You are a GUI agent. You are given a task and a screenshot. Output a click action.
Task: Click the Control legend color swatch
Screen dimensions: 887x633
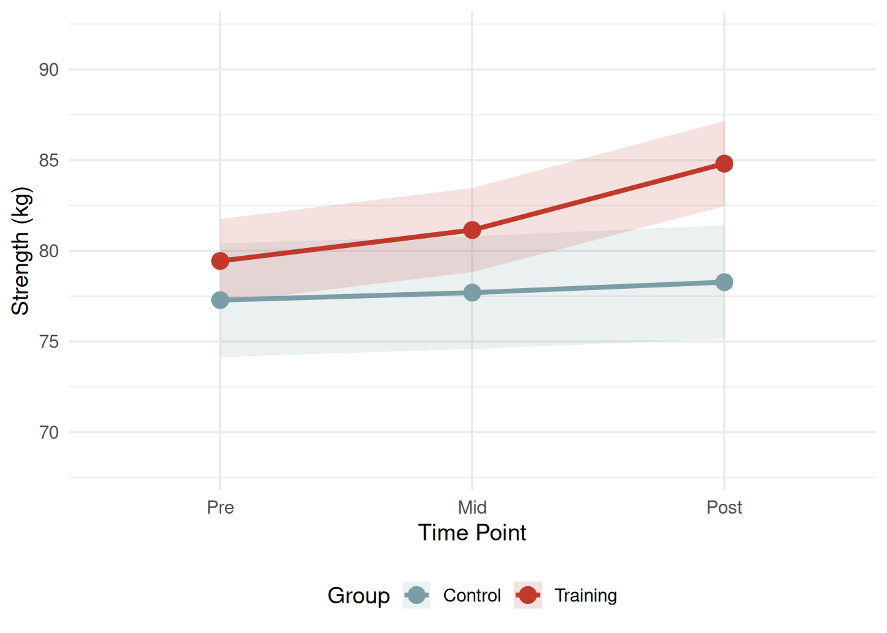416,595
